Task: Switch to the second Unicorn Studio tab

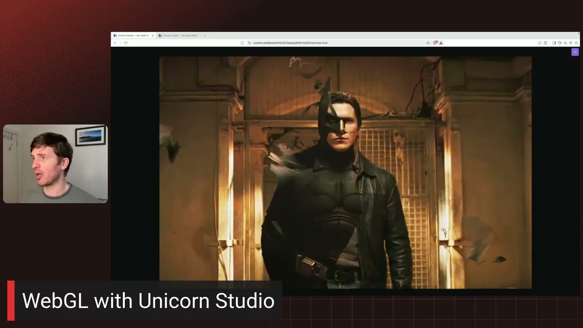Action: click(x=179, y=36)
